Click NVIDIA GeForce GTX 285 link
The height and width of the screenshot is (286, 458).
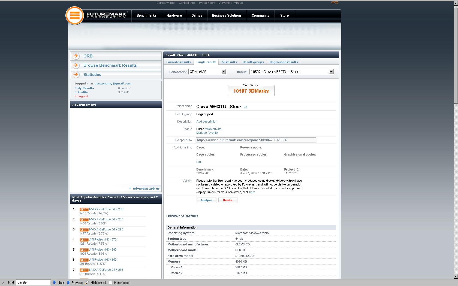click(x=106, y=219)
